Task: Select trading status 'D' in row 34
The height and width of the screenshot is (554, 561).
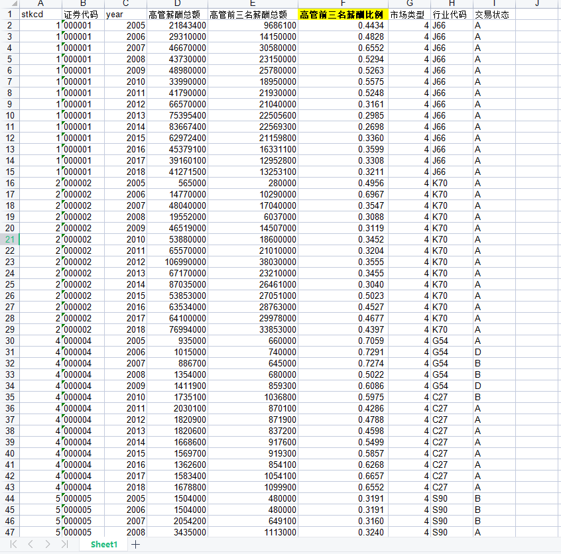Action: pos(494,386)
